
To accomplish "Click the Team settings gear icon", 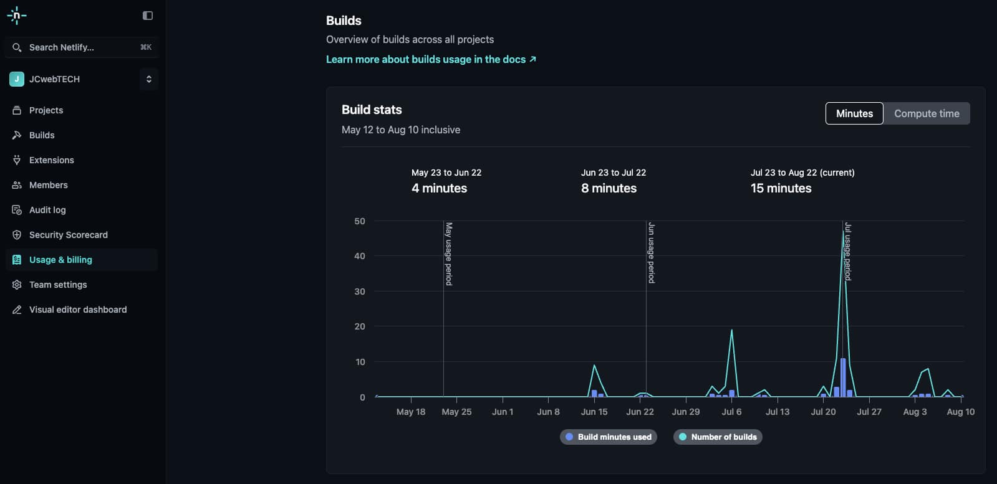I will [17, 285].
